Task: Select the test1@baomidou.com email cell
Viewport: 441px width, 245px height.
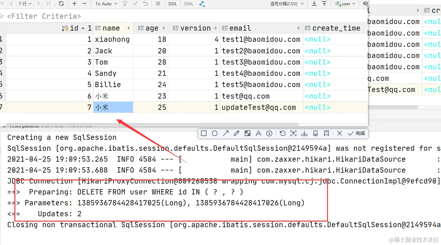Action: tap(262, 39)
